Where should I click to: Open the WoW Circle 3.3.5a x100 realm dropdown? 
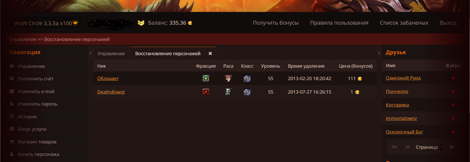tap(46, 23)
